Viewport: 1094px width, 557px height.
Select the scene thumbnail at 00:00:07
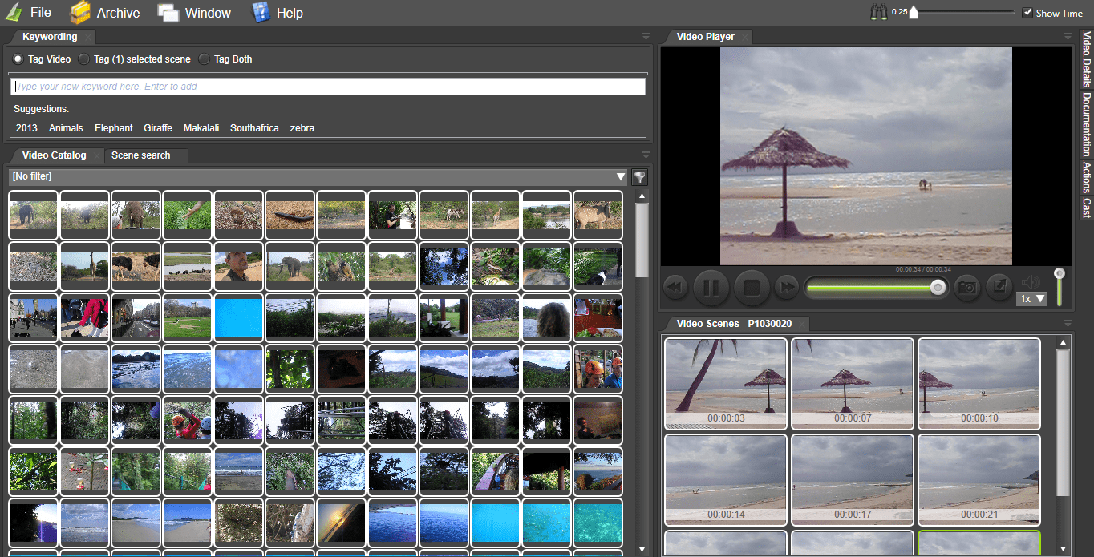pos(853,383)
